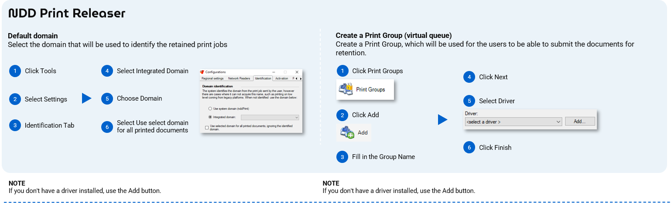
Task: Enable Use selected domain for all printed documents
Action: tap(206, 127)
